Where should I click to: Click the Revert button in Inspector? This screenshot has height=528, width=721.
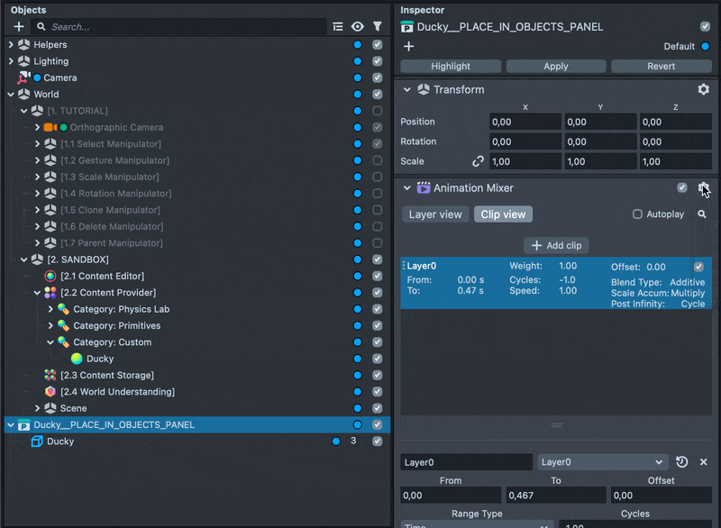tap(661, 66)
